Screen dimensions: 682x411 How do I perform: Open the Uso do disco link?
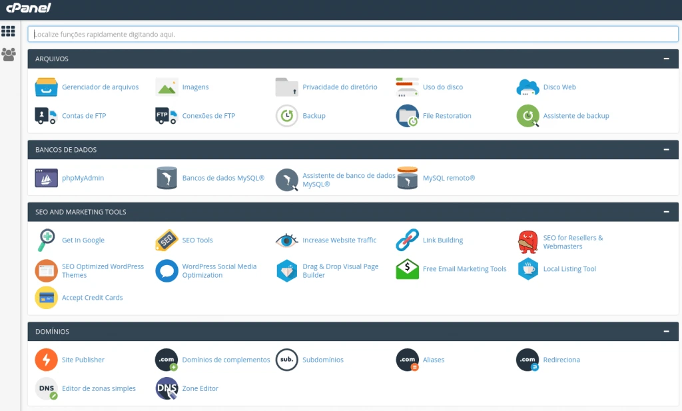442,87
